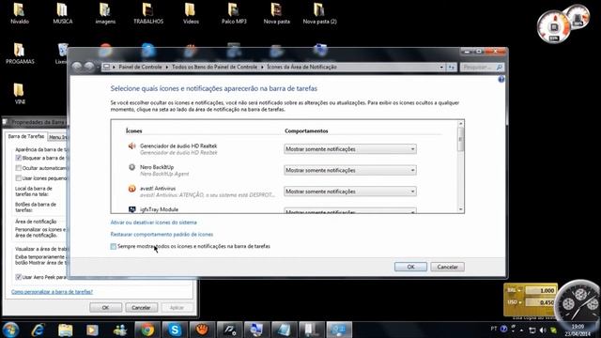Open 'Como personalizar a barra de tarefas?' link

coord(53,292)
